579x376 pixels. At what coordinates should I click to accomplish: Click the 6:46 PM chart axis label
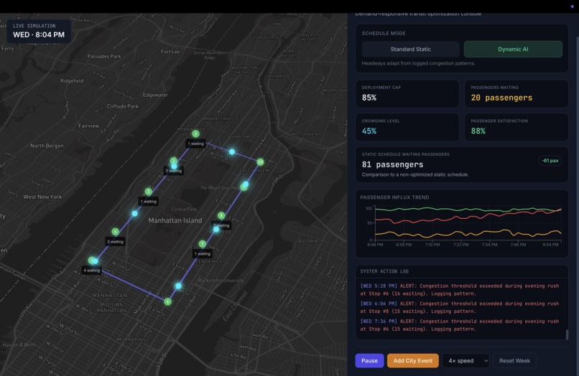coord(375,245)
